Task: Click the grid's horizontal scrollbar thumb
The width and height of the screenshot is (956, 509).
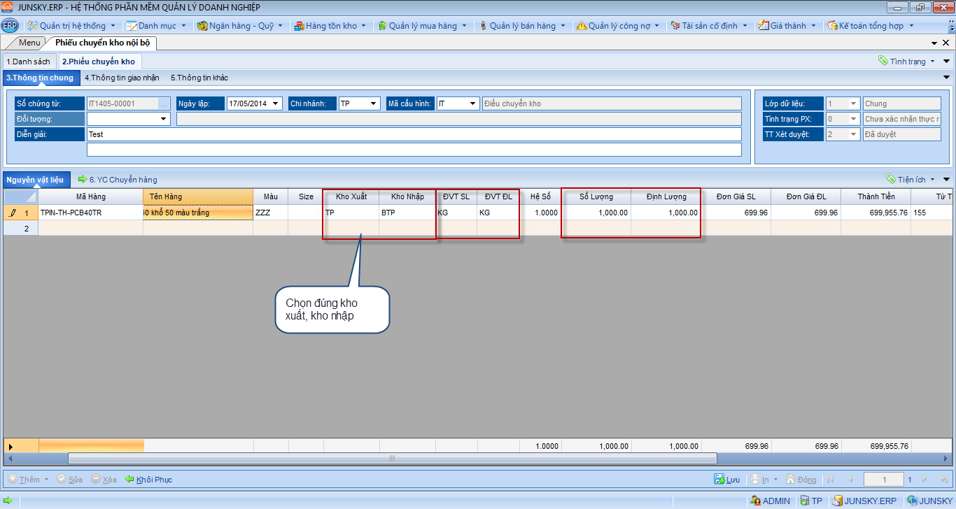Action: (392, 459)
